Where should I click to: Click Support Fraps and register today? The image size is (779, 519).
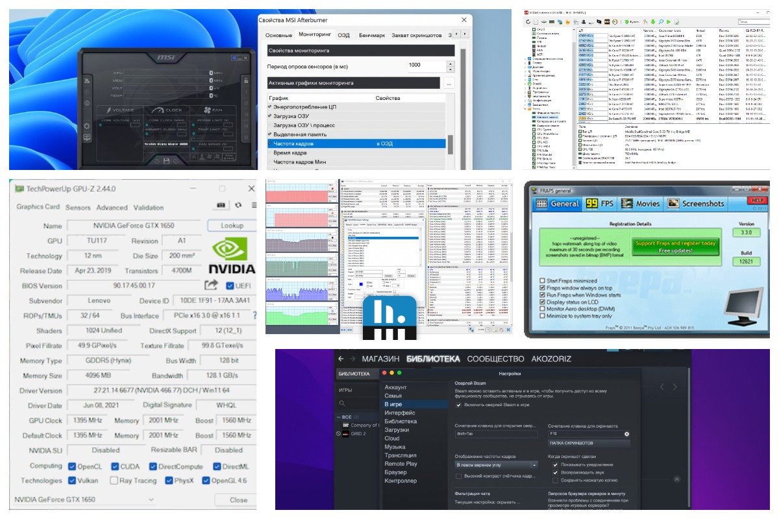(x=676, y=247)
